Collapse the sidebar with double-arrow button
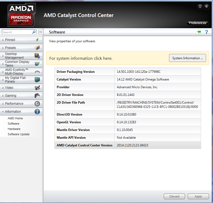The height and width of the screenshot is (203, 213). click(x=40, y=32)
